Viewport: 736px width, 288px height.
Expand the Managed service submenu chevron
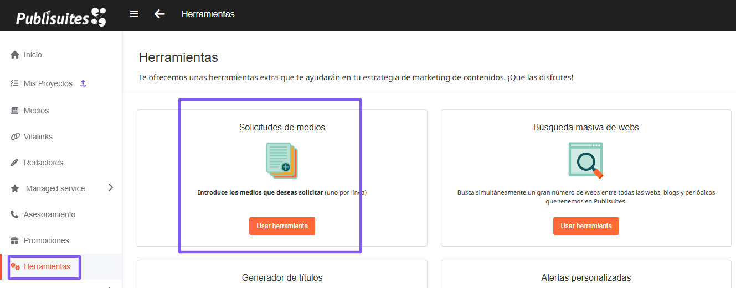pos(110,188)
